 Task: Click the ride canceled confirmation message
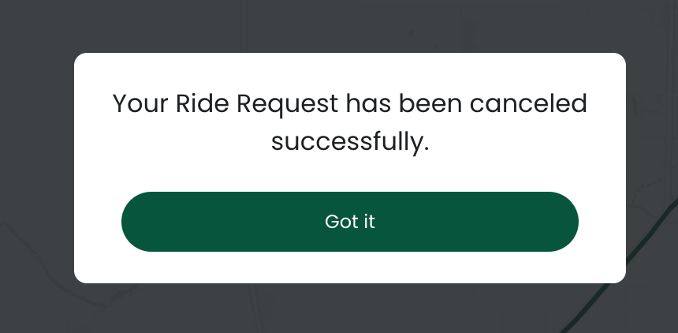coord(350,122)
